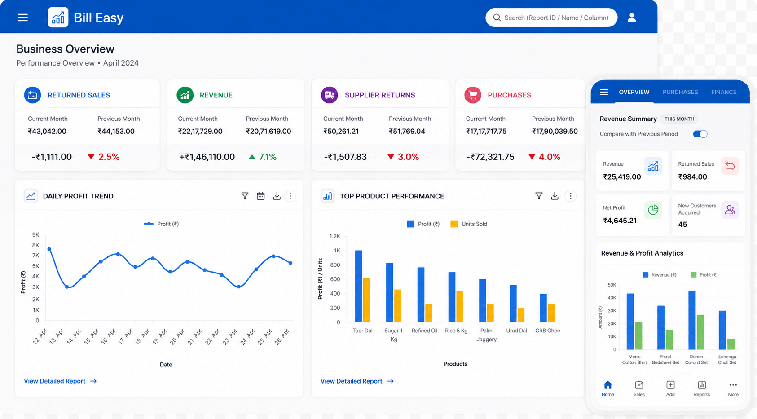Switch to the PURCHASES tab in mobile panel
The image size is (757, 419).
[x=680, y=92]
